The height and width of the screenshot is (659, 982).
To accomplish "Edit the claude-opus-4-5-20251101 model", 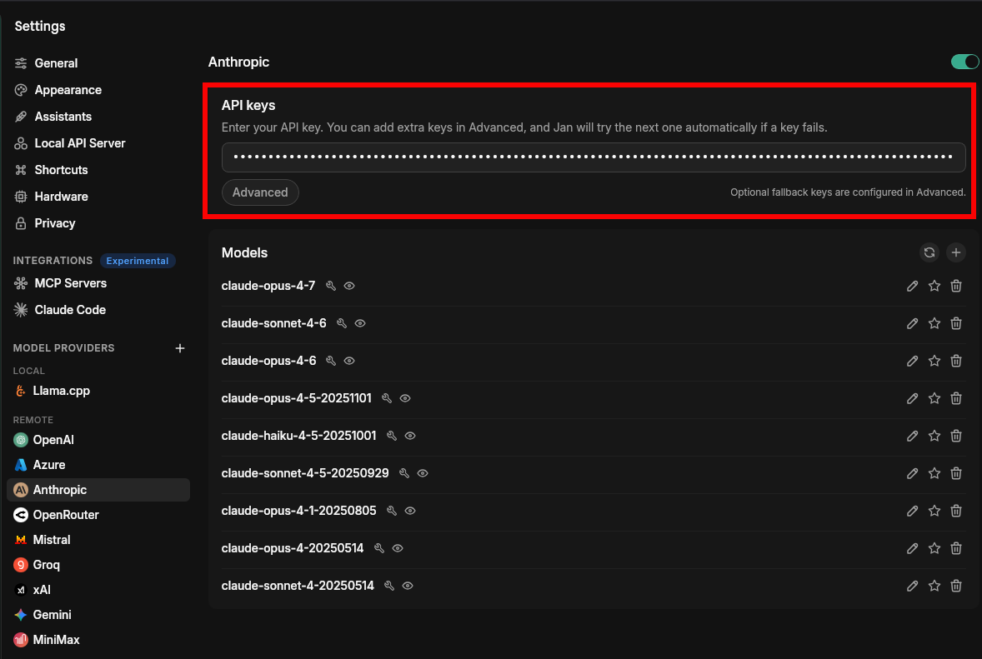I will 913,399.
